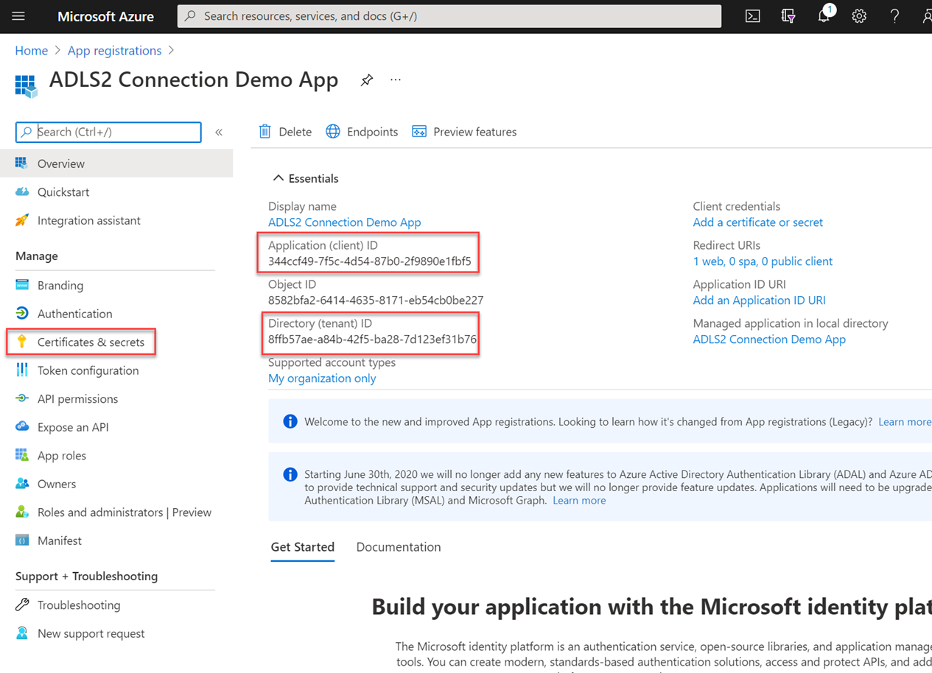This screenshot has height=673, width=932.
Task: Click the Branding icon
Action: (x=22, y=285)
